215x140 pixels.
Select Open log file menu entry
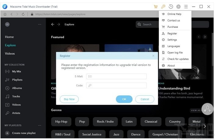[175, 52]
